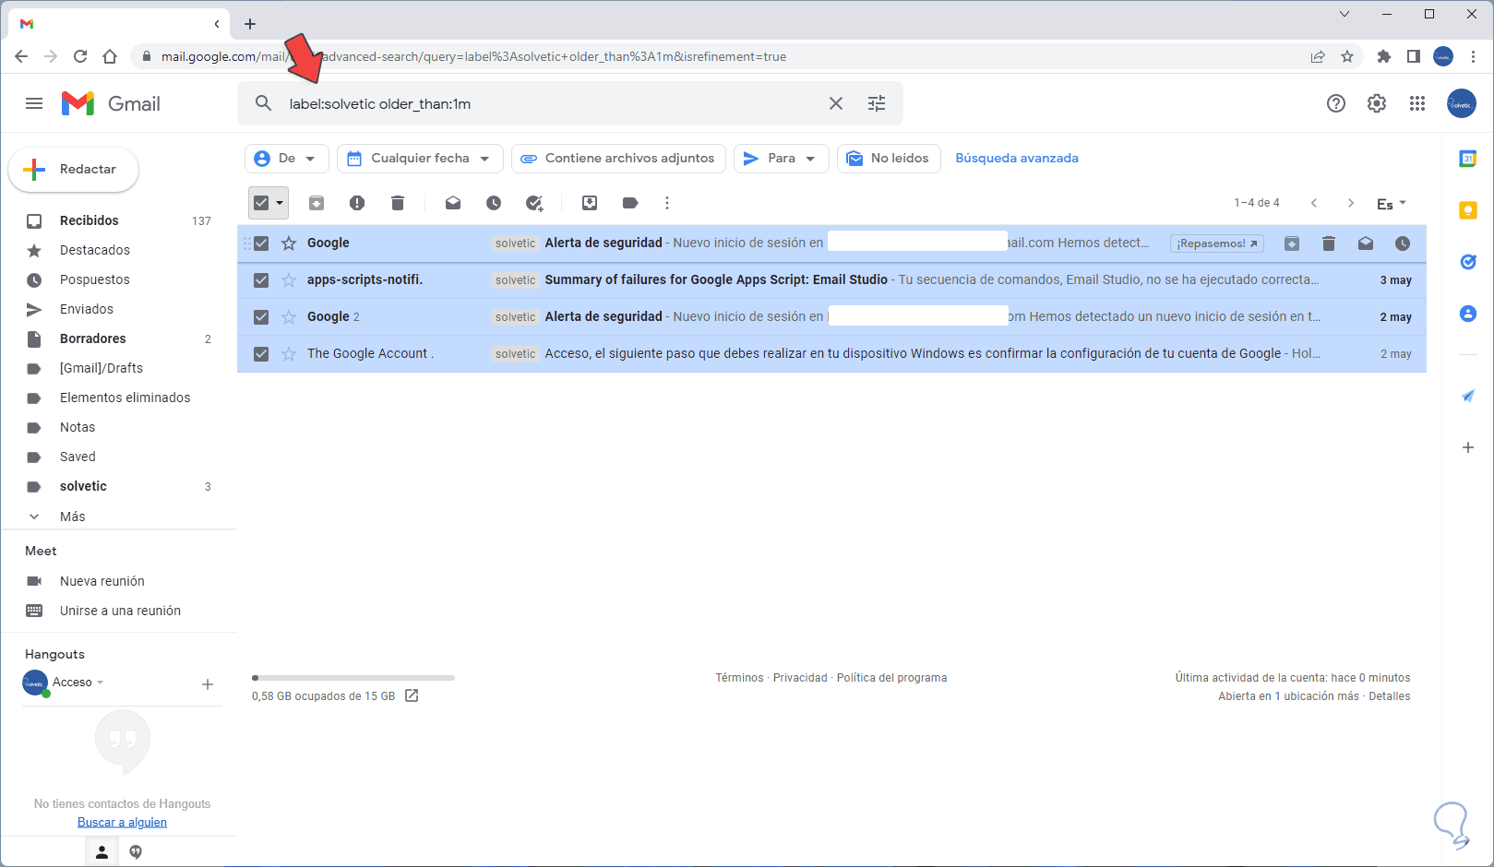Viewport: 1494px width, 867px height.
Task: Star the apps-scripts-notifi email
Action: [x=289, y=280]
